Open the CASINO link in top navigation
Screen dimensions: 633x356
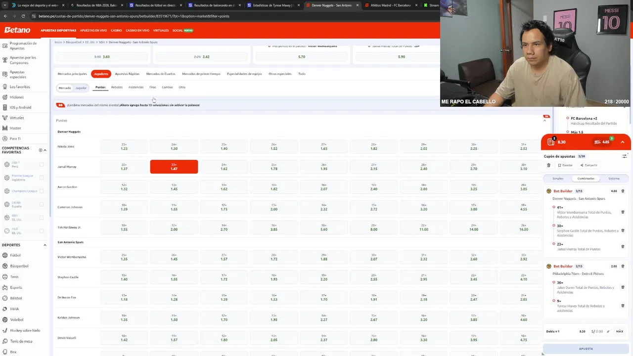[116, 30]
